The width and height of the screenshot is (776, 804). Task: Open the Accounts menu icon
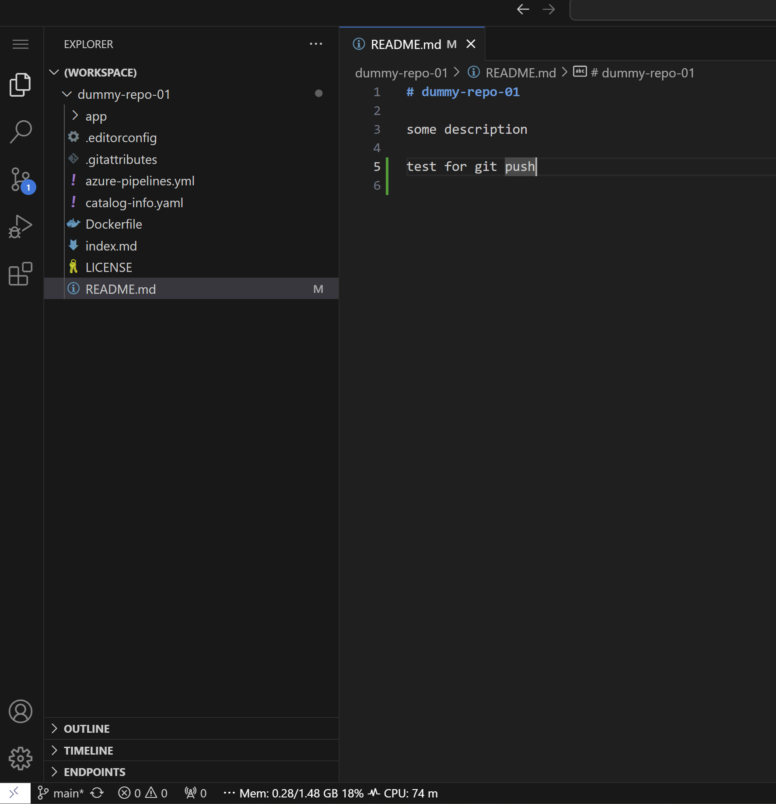pyautogui.click(x=21, y=711)
